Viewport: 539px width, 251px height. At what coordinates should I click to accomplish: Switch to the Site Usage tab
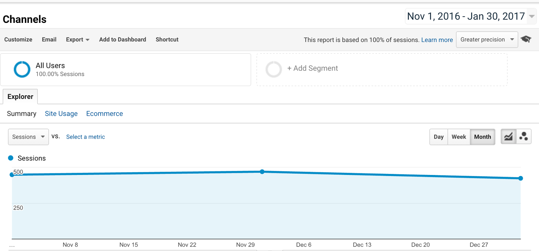[x=61, y=114]
